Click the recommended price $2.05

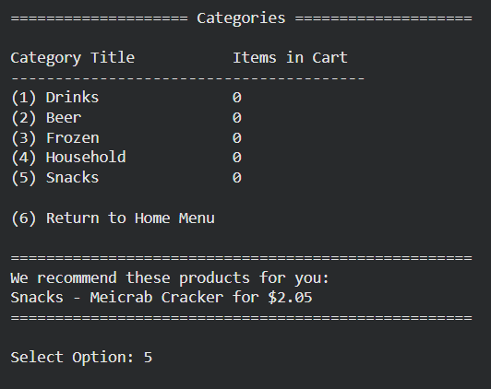pos(291,298)
